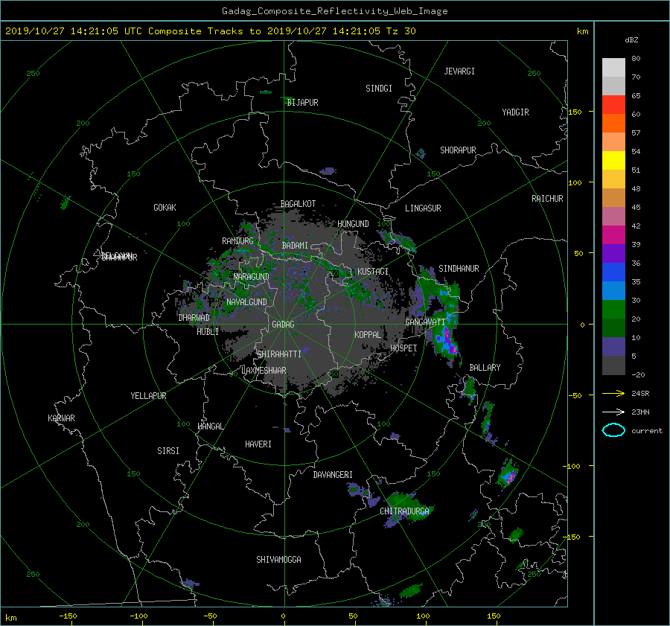Click the LINGASUR city label
This screenshot has height=626, width=670.
[x=423, y=208]
